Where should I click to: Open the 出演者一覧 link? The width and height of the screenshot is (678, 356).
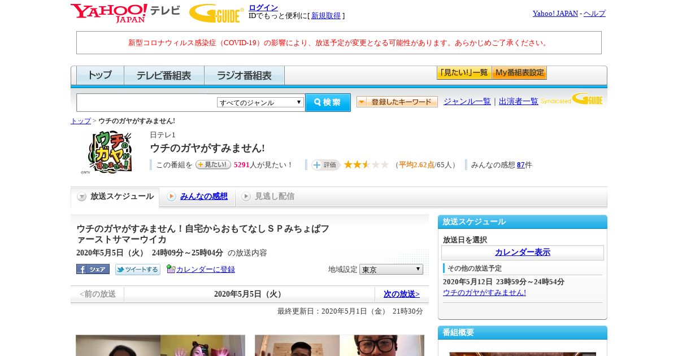(519, 102)
